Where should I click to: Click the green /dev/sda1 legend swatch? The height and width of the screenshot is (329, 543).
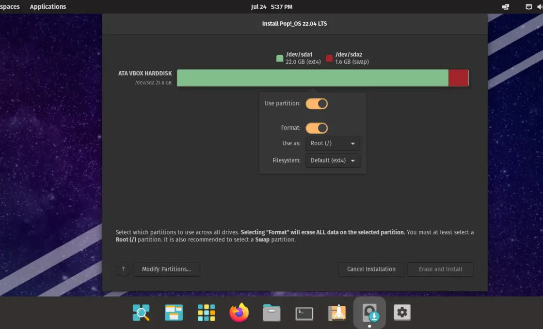(x=280, y=58)
